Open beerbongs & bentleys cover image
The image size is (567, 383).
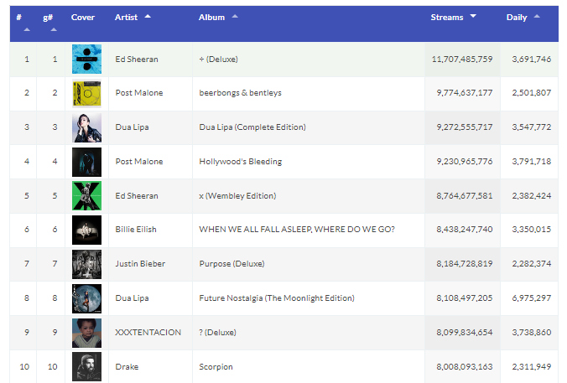86,93
